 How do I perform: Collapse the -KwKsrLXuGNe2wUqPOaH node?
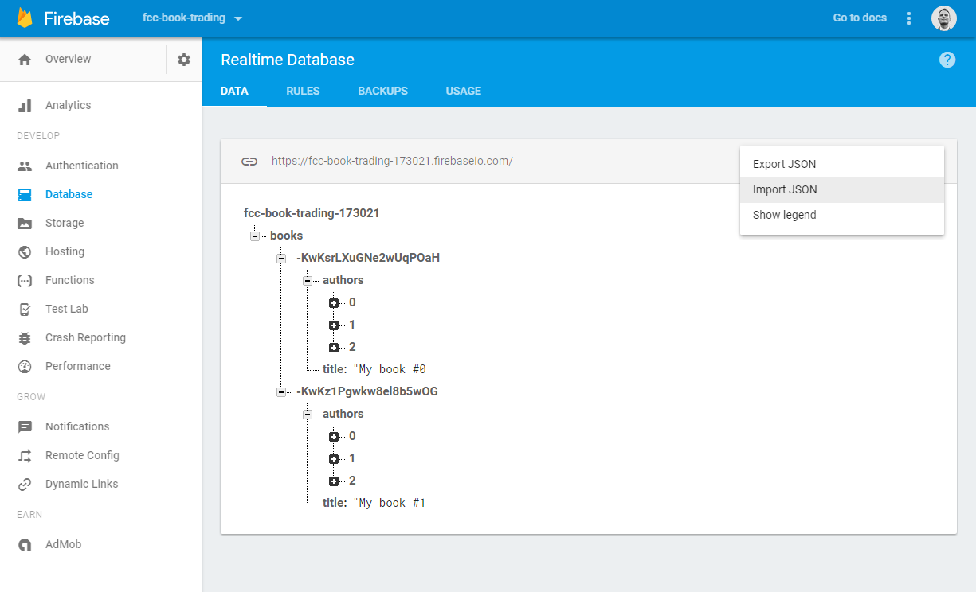pos(281,259)
